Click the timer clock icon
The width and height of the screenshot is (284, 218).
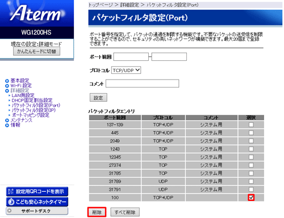(x=11, y=202)
